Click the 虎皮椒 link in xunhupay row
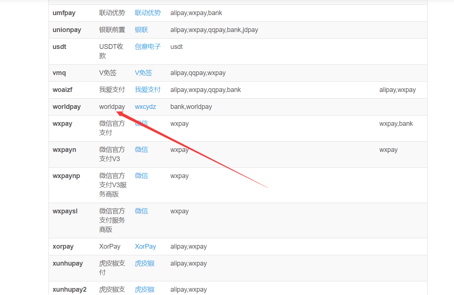 pyautogui.click(x=144, y=263)
